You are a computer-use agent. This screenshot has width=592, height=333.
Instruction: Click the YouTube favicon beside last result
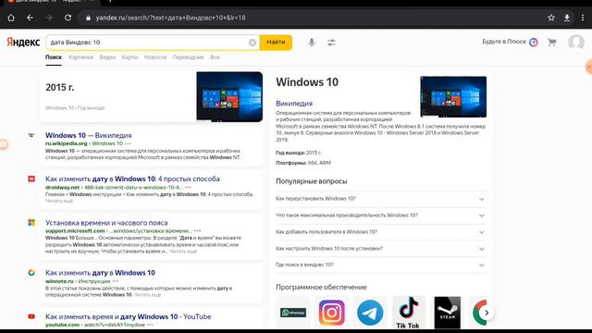pyautogui.click(x=31, y=316)
